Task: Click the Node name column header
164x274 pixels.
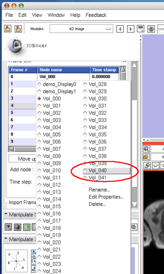Action: pyautogui.click(x=64, y=70)
